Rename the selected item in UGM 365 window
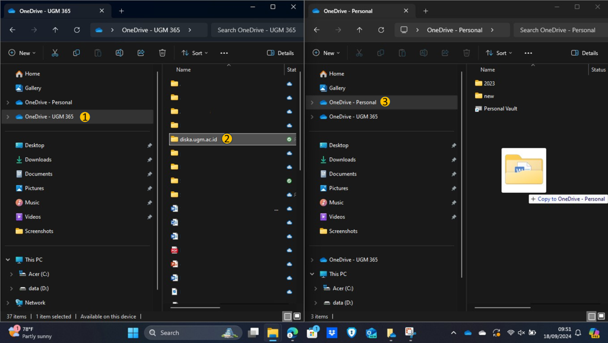 pyautogui.click(x=119, y=53)
